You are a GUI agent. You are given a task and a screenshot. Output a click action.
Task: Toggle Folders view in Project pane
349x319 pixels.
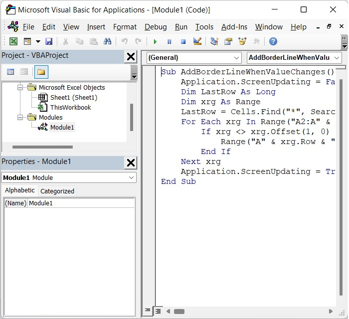[x=41, y=72]
